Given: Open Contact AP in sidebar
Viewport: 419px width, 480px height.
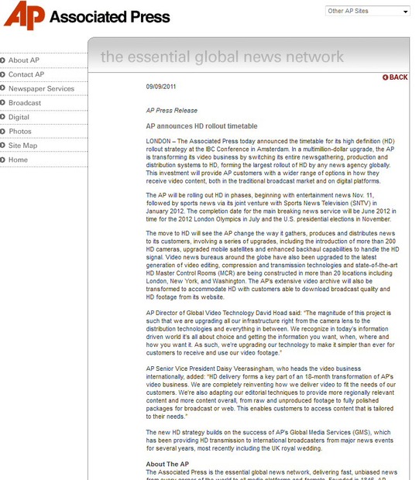Looking at the screenshot, I should pos(26,74).
